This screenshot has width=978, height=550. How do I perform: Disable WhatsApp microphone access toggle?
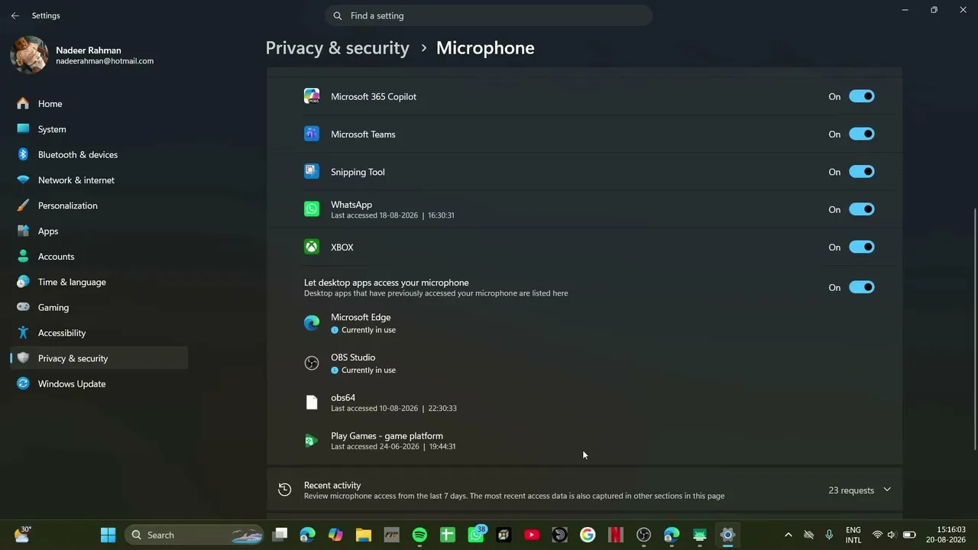[861, 209]
